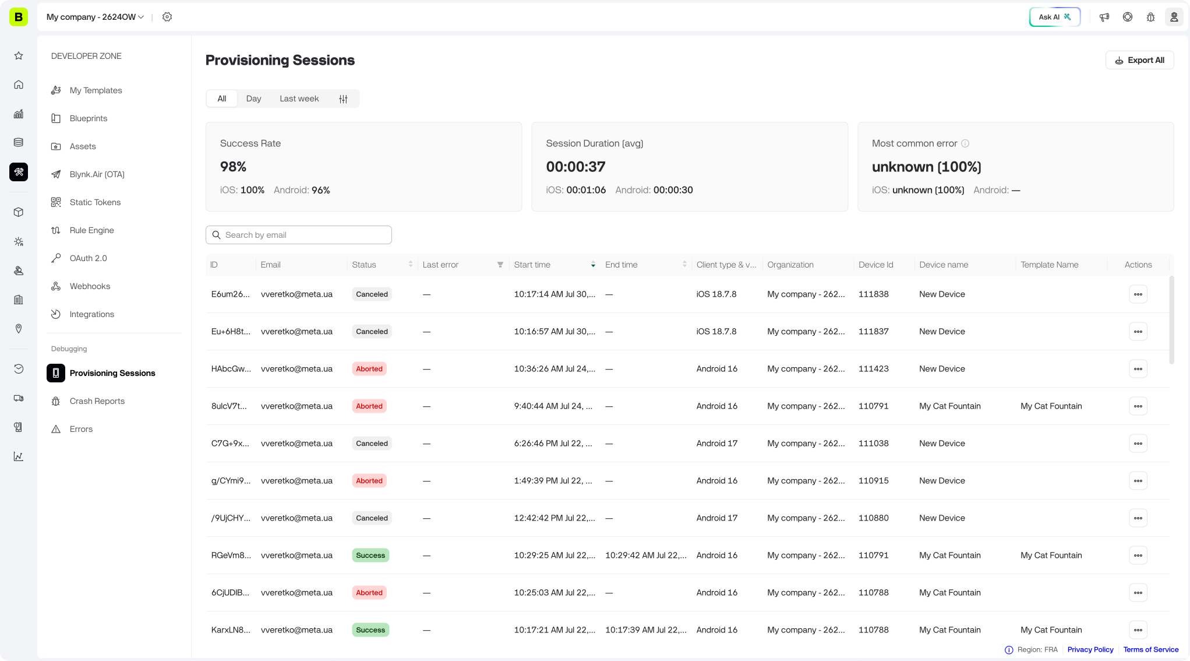Open the Terms of Service link

click(x=1150, y=650)
